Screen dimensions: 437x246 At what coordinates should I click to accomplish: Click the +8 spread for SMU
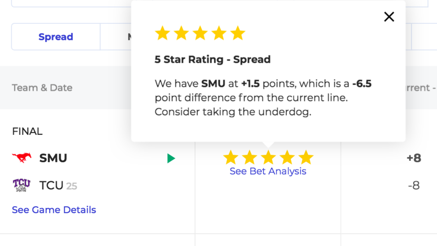414,158
